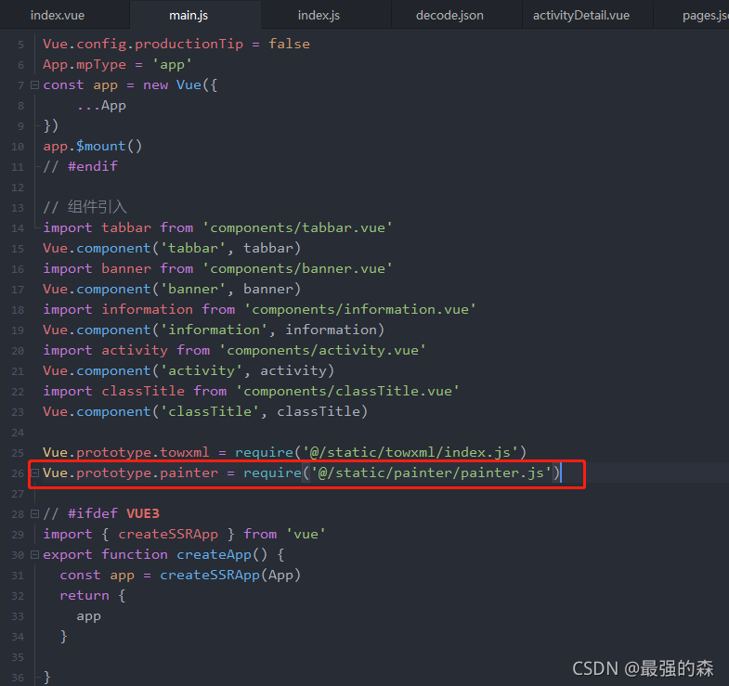Select the main.js tab
The width and height of the screenshot is (729, 686).
click(189, 16)
